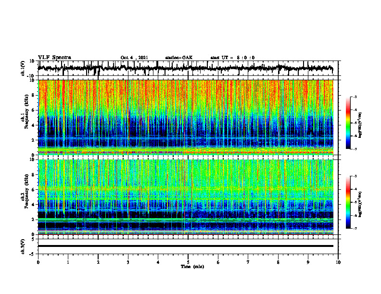Click the "-5" tick on ch.3(V) axis
The height and width of the screenshot is (294, 381).
pyautogui.click(x=32, y=254)
